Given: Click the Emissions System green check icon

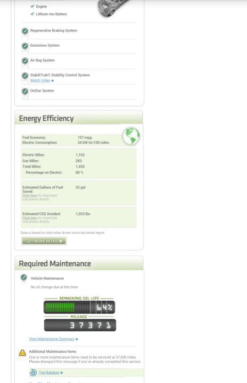Looking at the screenshot, I should (x=24, y=46).
